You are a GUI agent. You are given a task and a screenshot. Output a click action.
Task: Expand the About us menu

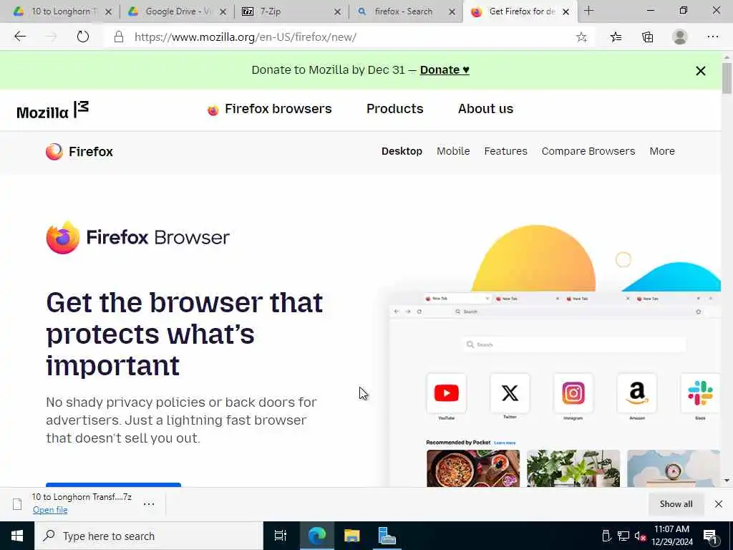click(x=486, y=109)
